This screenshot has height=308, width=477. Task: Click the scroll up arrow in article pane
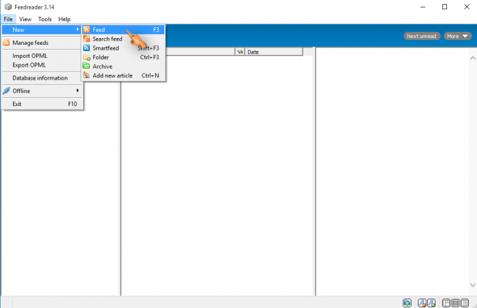tap(472, 58)
